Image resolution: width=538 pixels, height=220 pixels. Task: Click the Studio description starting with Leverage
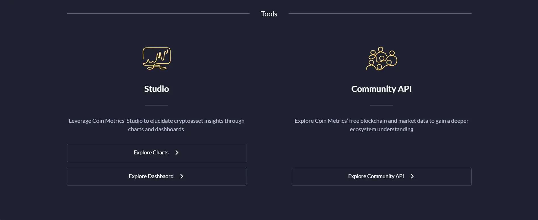(x=156, y=121)
